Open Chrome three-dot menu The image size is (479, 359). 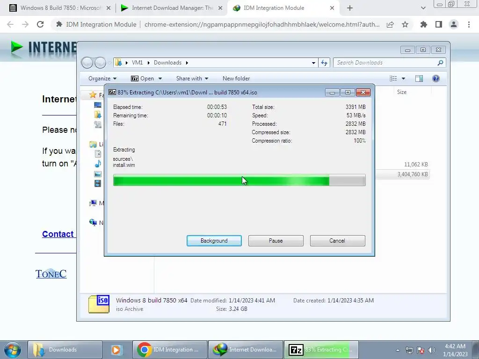[469, 24]
